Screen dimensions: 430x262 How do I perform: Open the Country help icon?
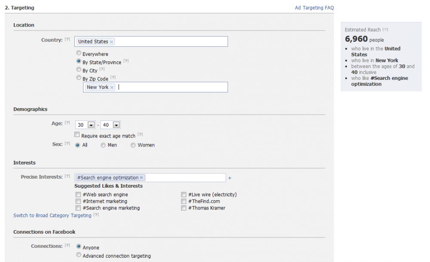pos(68,39)
